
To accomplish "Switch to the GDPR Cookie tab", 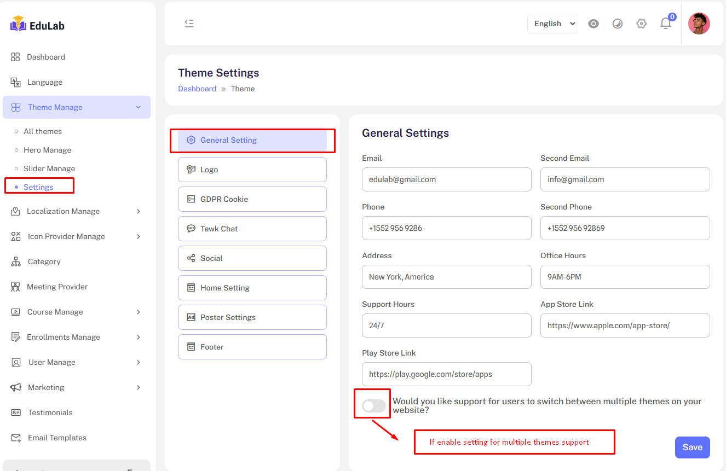I will point(252,199).
